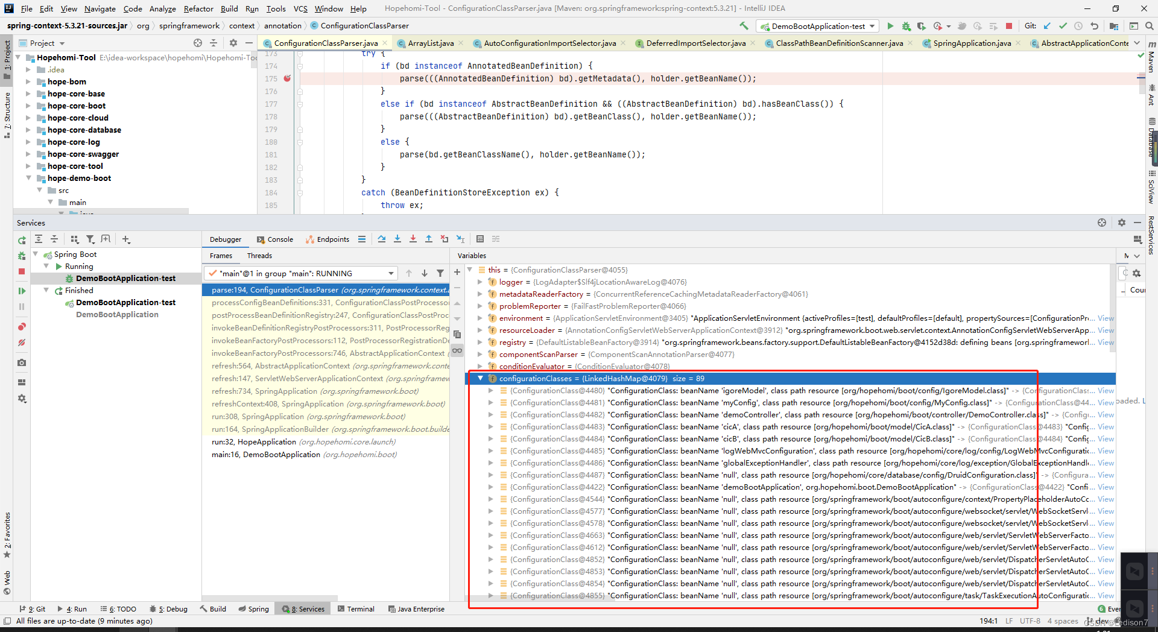This screenshot has width=1158, height=632.
Task: Click the horizontal scrollbar under Frames list
Action: pyautogui.click(x=270, y=598)
